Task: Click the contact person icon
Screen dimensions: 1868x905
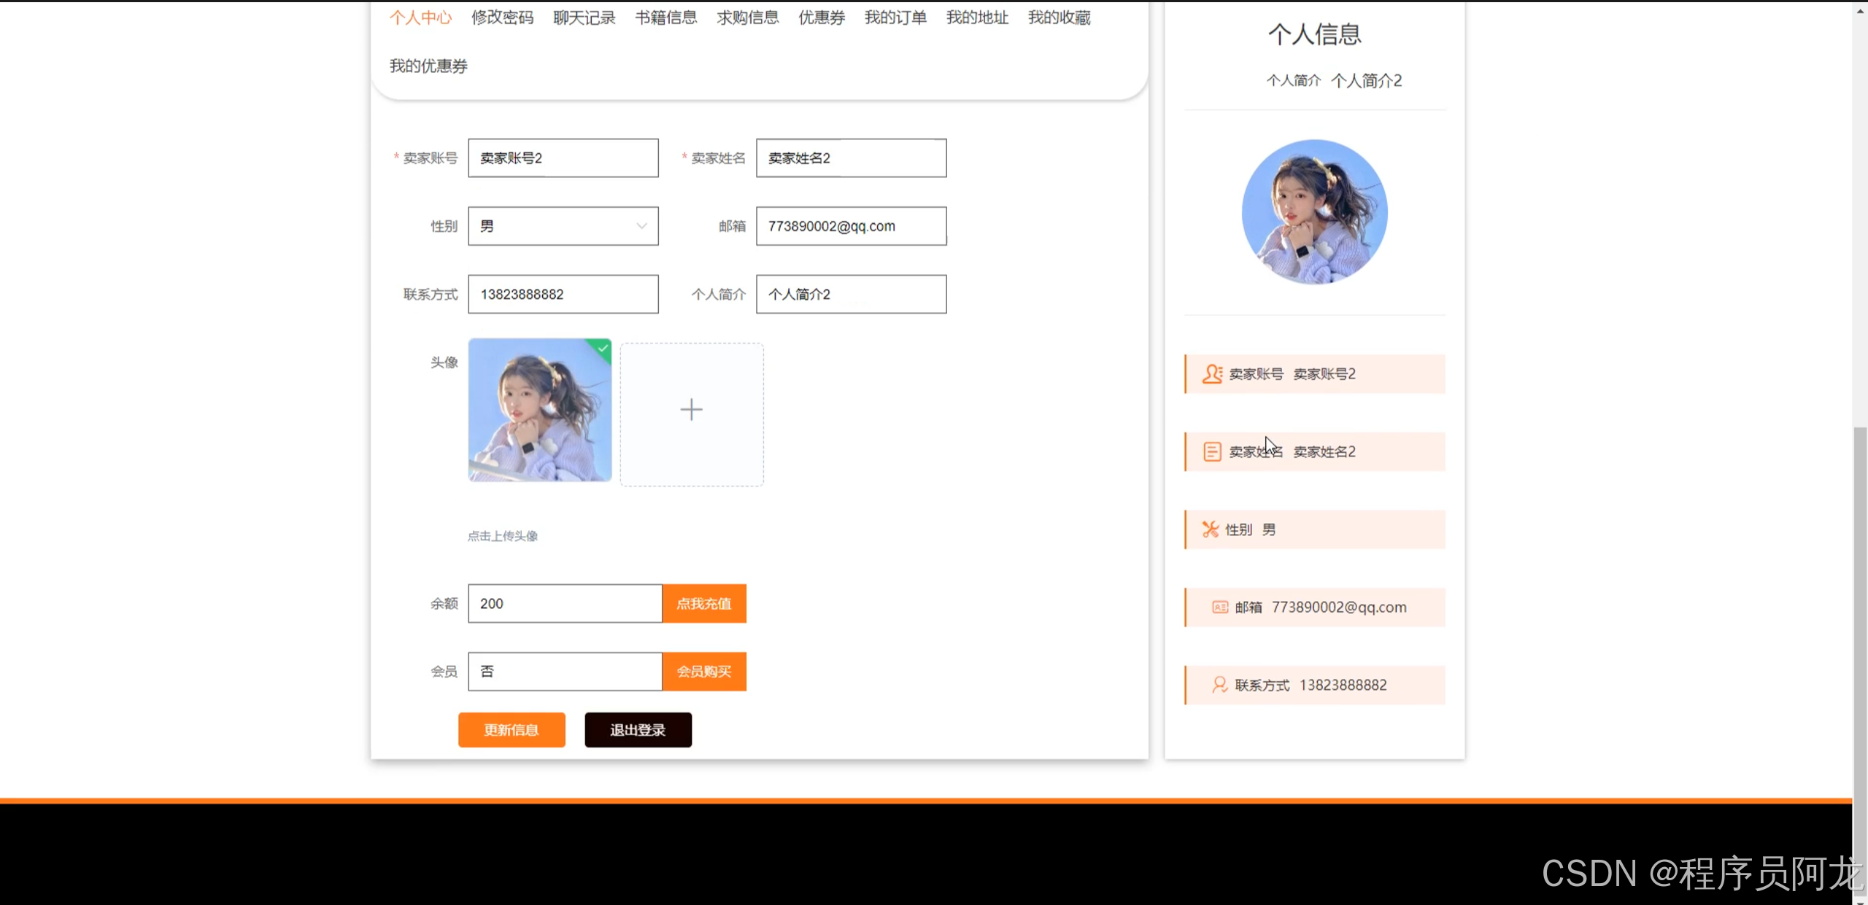Action: click(1219, 685)
